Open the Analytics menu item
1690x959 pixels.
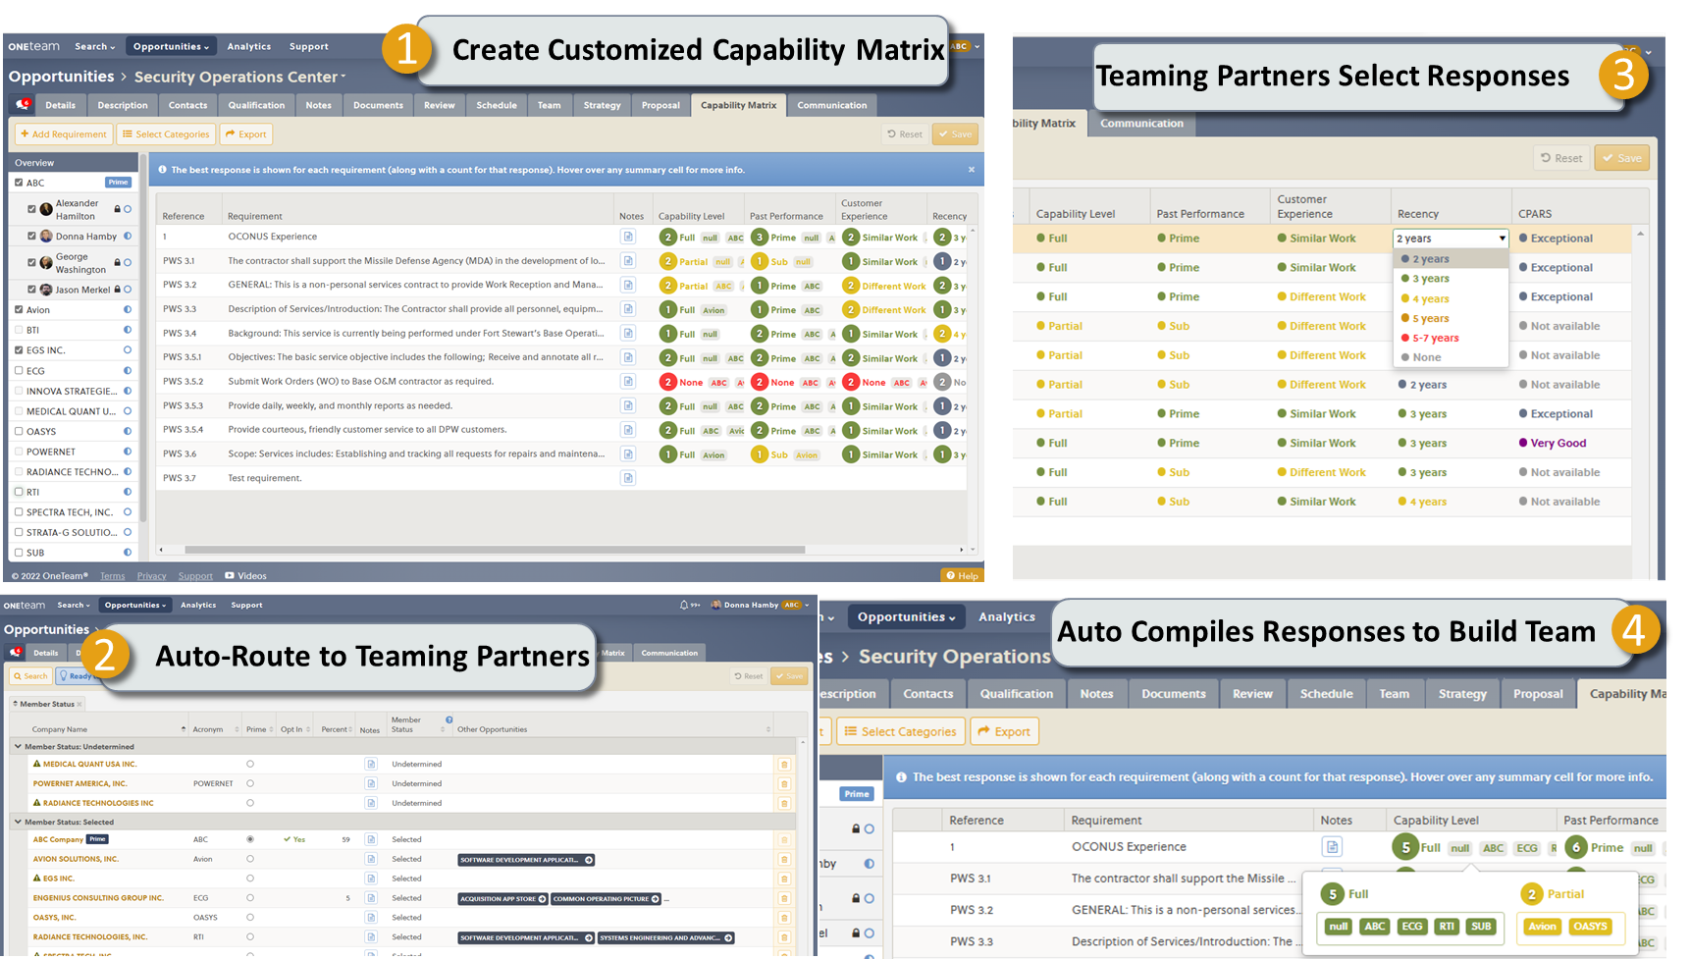[x=248, y=46]
